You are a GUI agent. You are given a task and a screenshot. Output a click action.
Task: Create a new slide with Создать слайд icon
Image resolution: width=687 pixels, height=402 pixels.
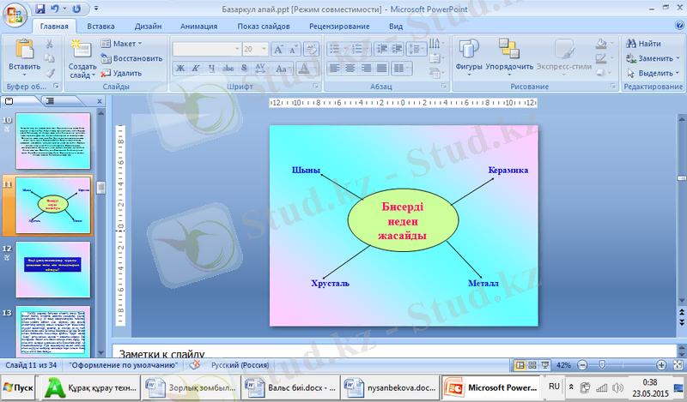(x=82, y=50)
